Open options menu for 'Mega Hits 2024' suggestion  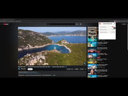pos(109,42)
